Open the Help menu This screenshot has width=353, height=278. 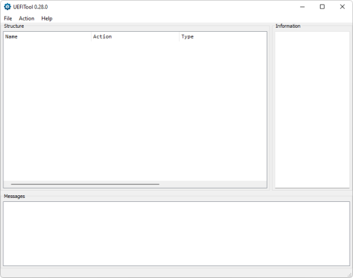tap(47, 19)
